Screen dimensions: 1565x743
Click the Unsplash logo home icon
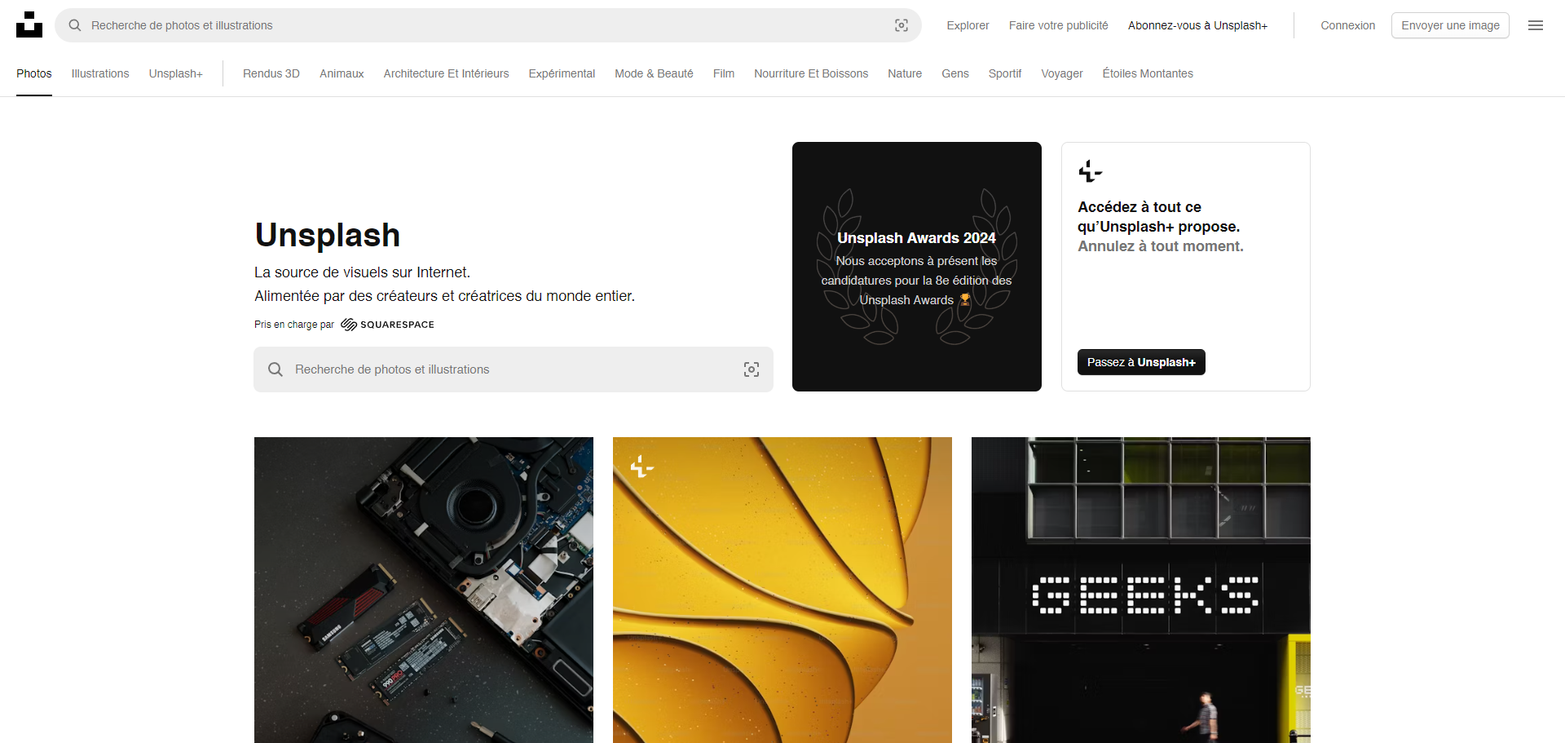(29, 24)
